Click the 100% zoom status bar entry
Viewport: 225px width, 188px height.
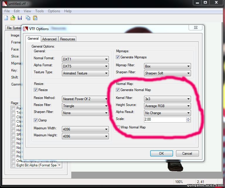coord(179,182)
